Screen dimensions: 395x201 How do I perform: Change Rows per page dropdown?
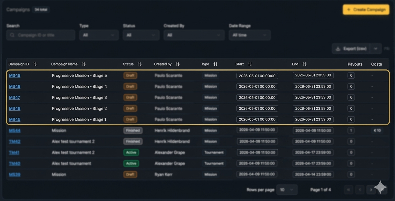click(287, 190)
